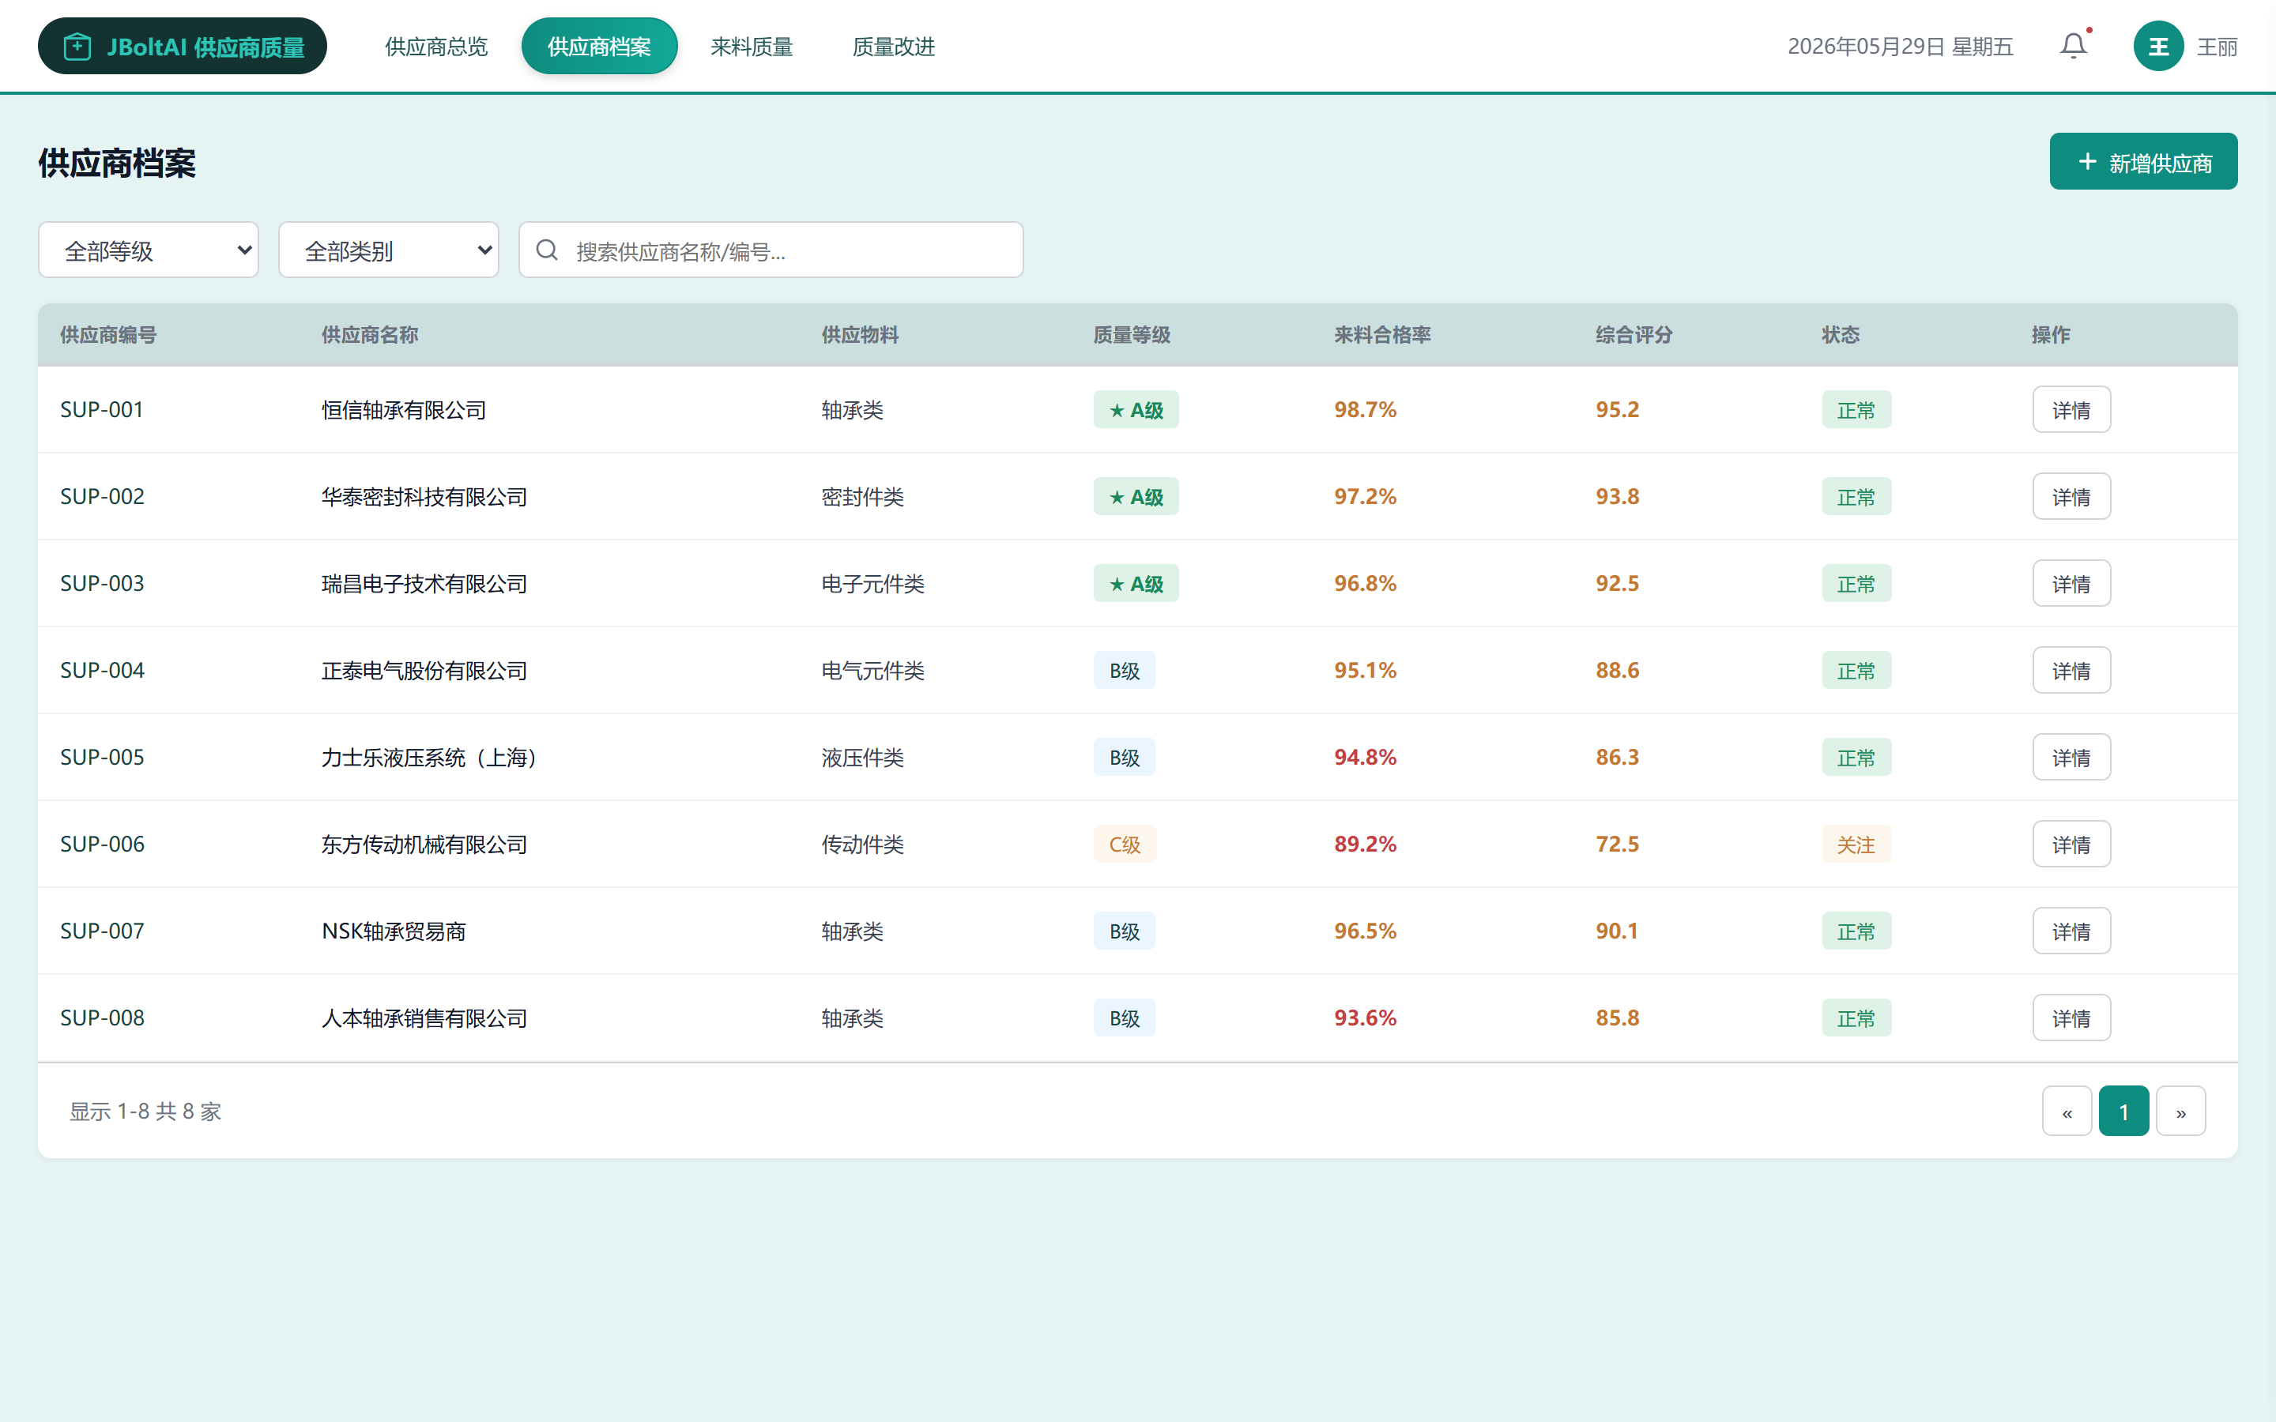Open the 全部等级 grade filter dropdown
This screenshot has width=2276, height=1422.
coord(149,250)
